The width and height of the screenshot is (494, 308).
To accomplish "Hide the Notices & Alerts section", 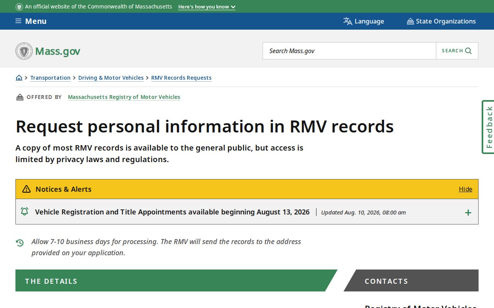I will click(465, 189).
